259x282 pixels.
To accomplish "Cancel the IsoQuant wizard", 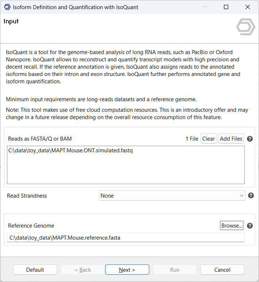I will pyautogui.click(x=222, y=270).
